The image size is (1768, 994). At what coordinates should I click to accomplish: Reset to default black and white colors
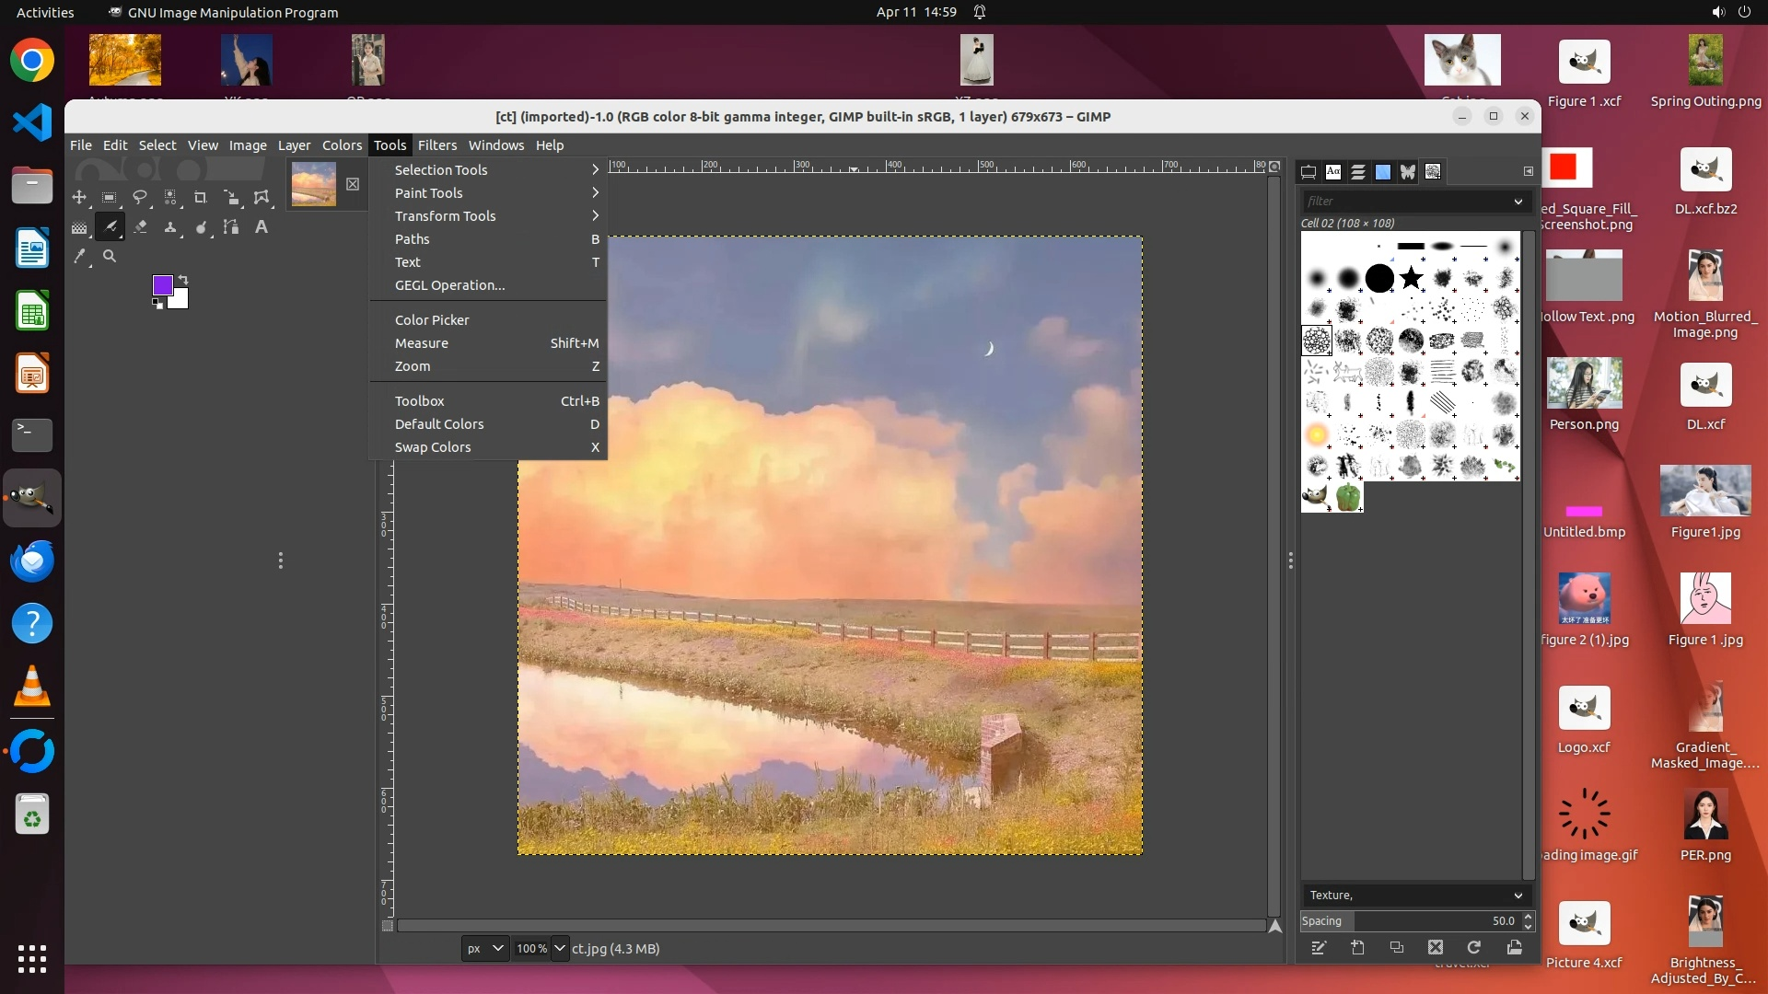(x=157, y=304)
